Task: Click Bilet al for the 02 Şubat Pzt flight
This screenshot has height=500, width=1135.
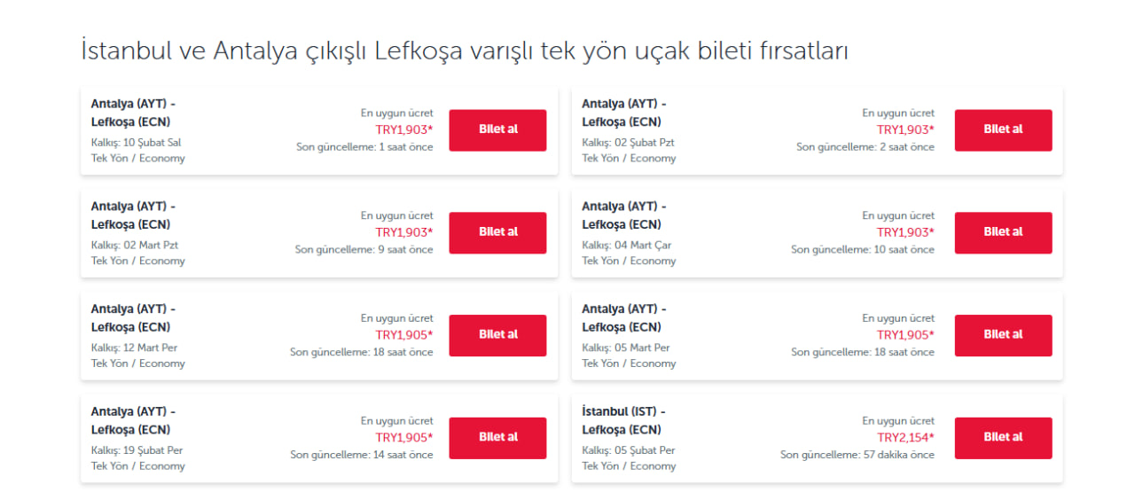Action: (1003, 130)
